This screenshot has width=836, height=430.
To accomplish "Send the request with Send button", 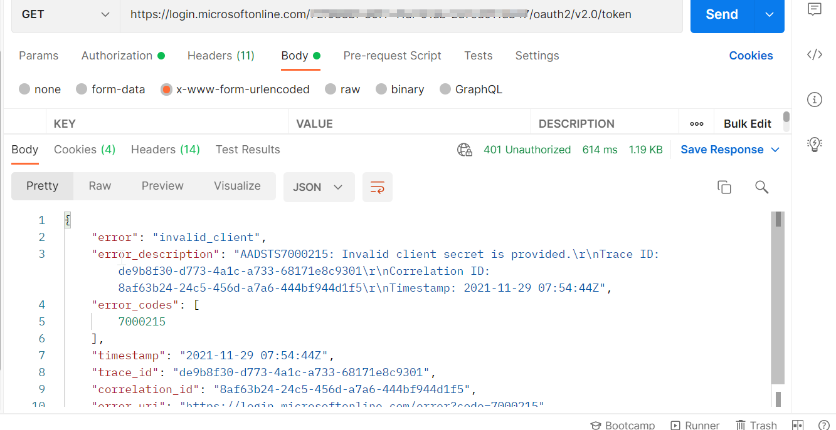I will click(722, 14).
